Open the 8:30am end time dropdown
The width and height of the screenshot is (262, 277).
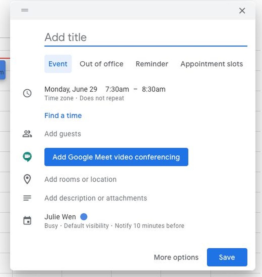(154, 89)
